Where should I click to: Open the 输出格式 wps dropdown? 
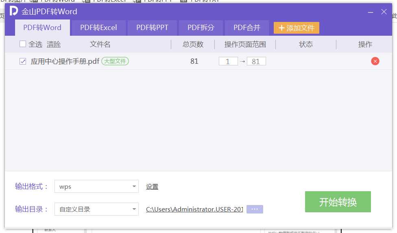tap(96, 187)
